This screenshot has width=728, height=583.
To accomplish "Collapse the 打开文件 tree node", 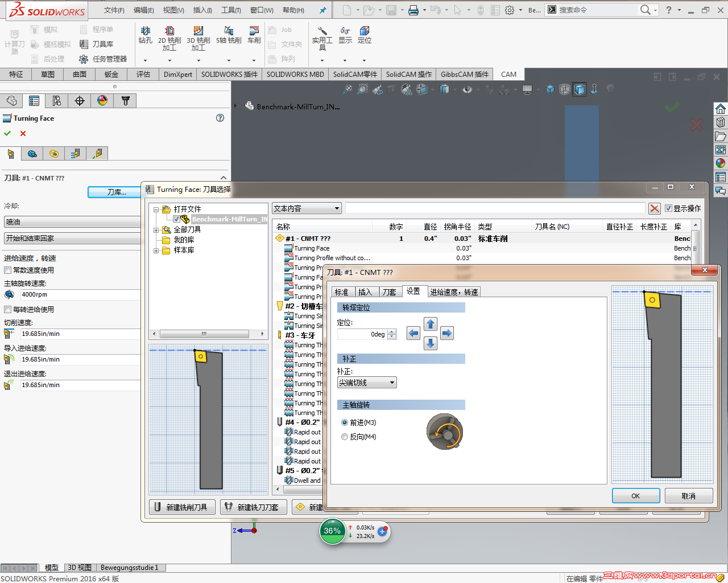I will pyautogui.click(x=156, y=210).
